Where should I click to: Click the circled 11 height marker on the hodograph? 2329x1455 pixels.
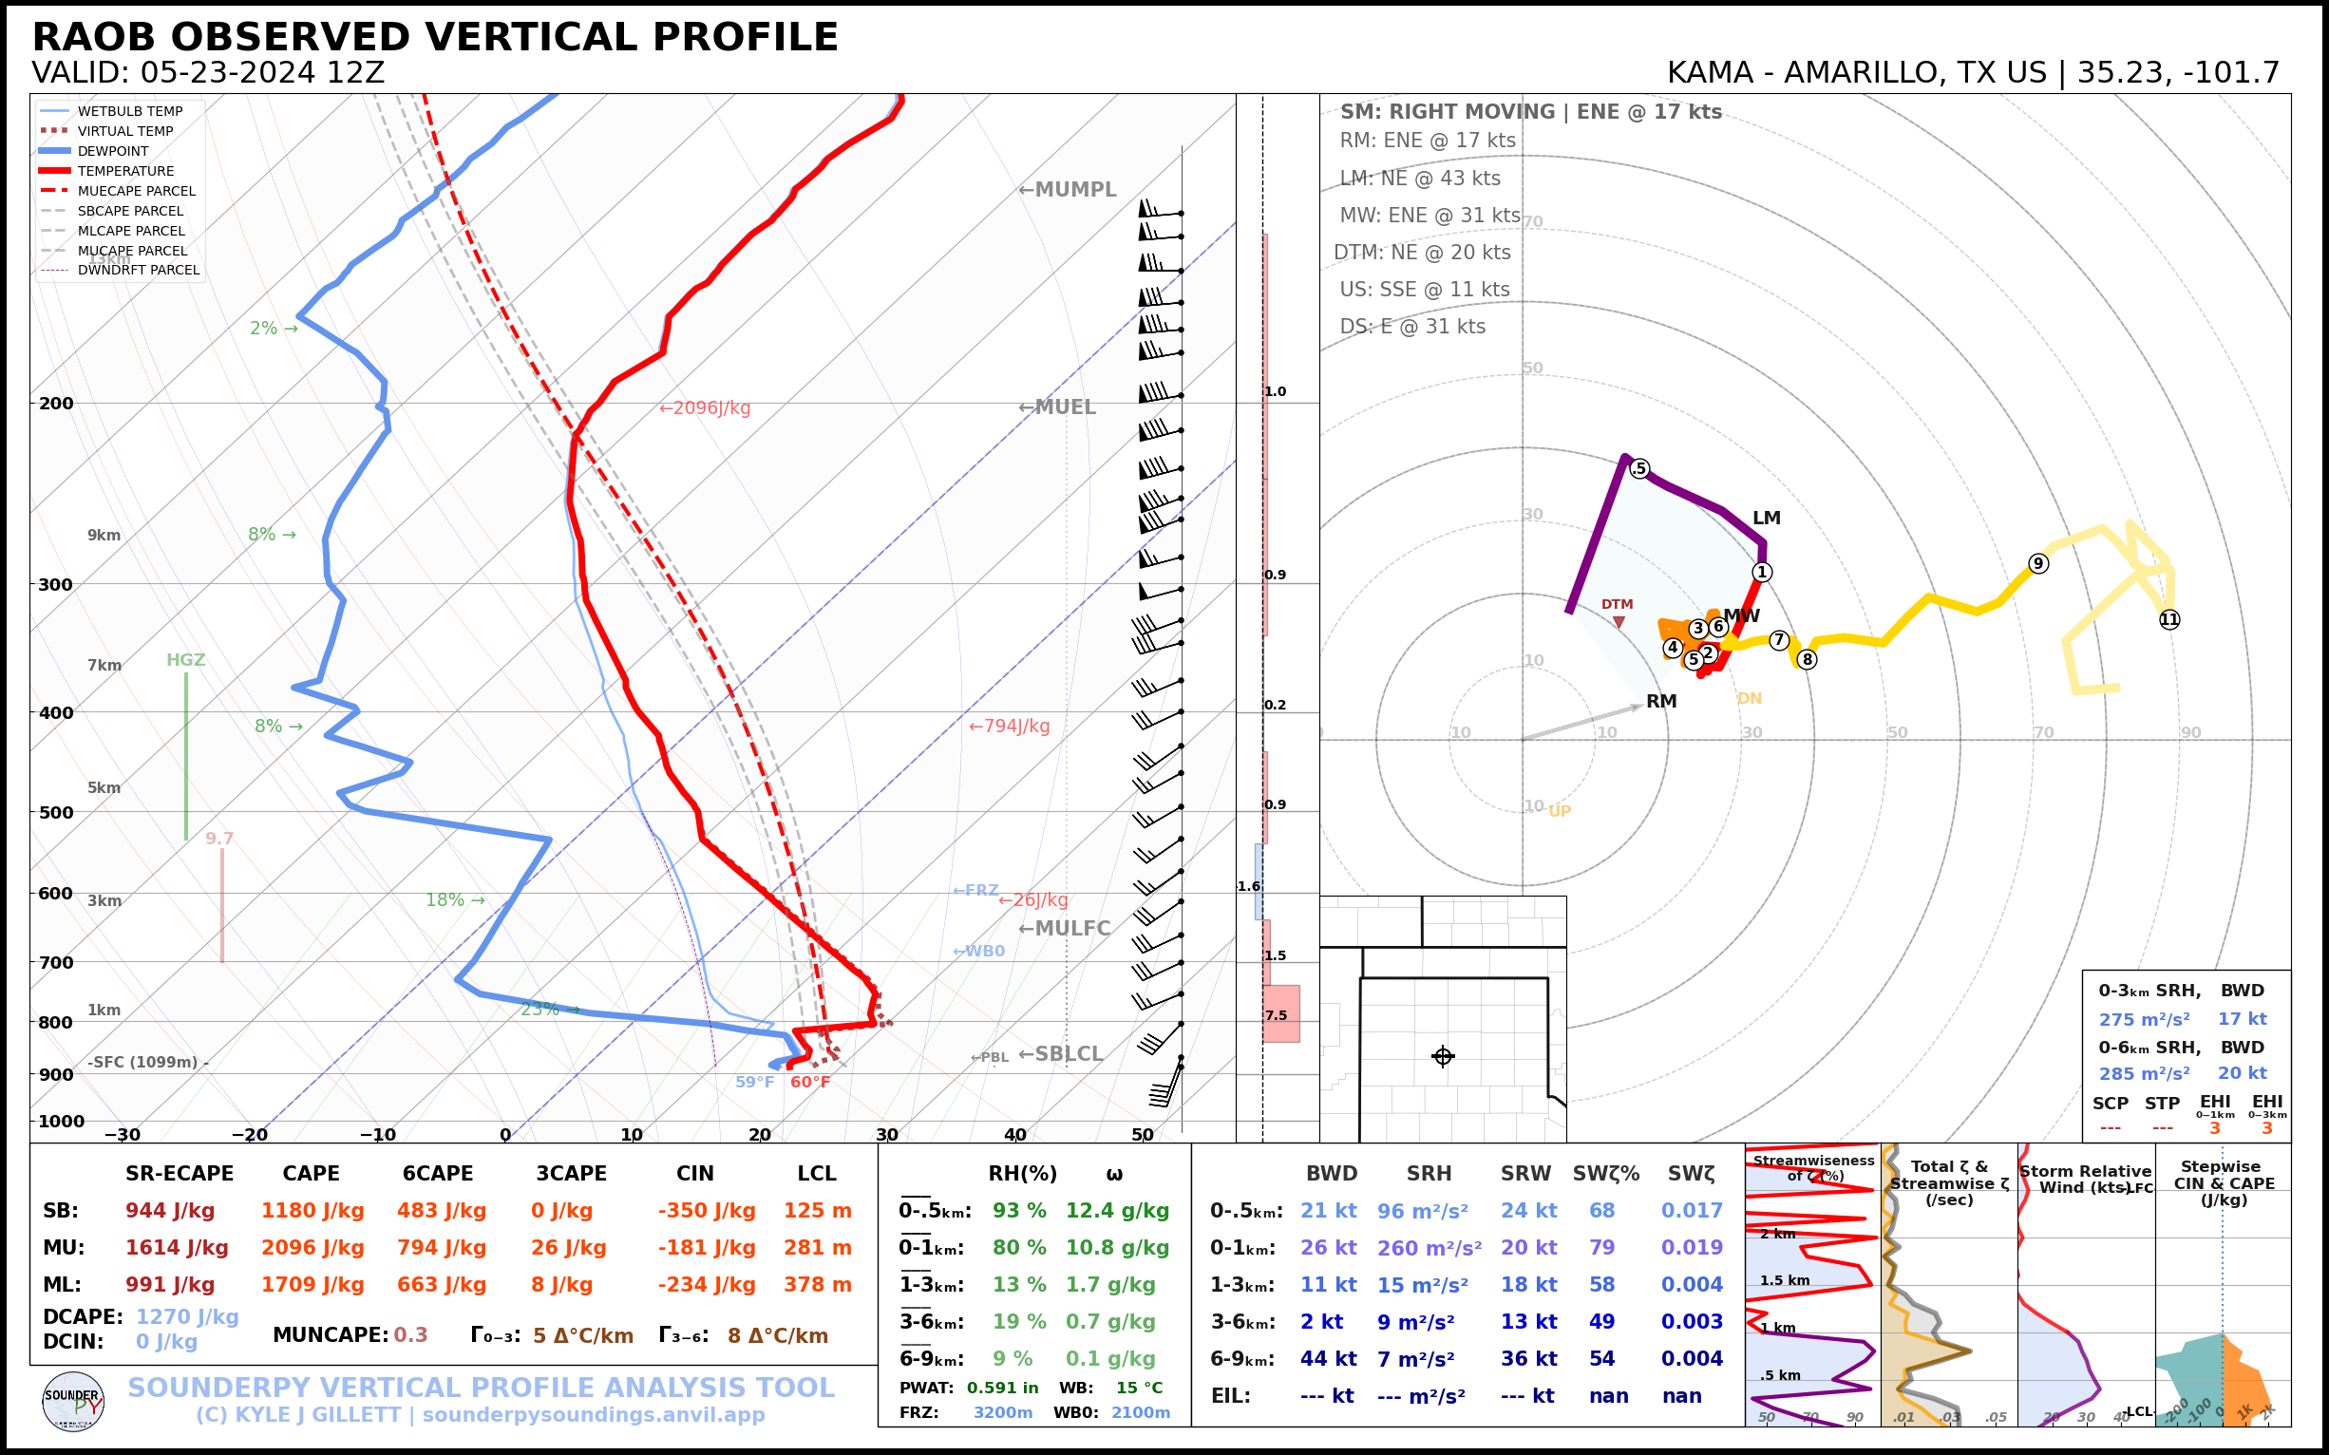tap(2169, 620)
